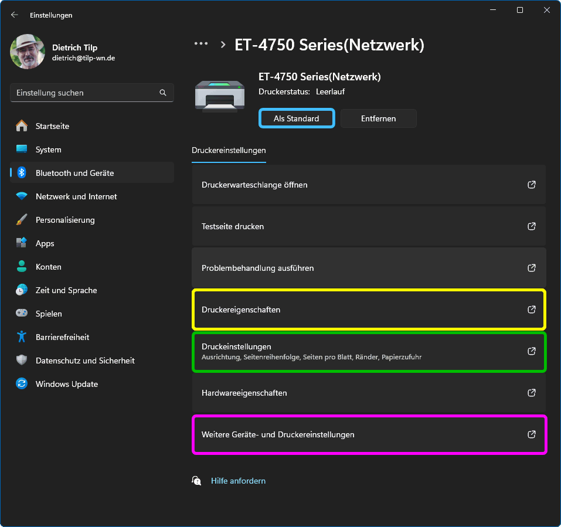Open Bluetooth und Geräte via its icon
The height and width of the screenshot is (527, 561).
[x=22, y=173]
